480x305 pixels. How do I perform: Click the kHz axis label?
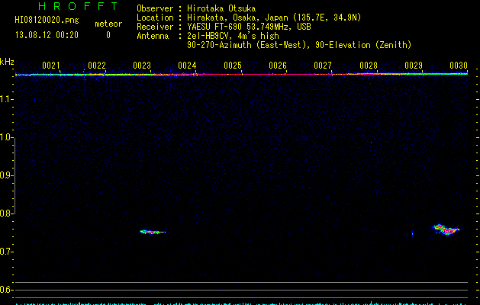point(7,62)
